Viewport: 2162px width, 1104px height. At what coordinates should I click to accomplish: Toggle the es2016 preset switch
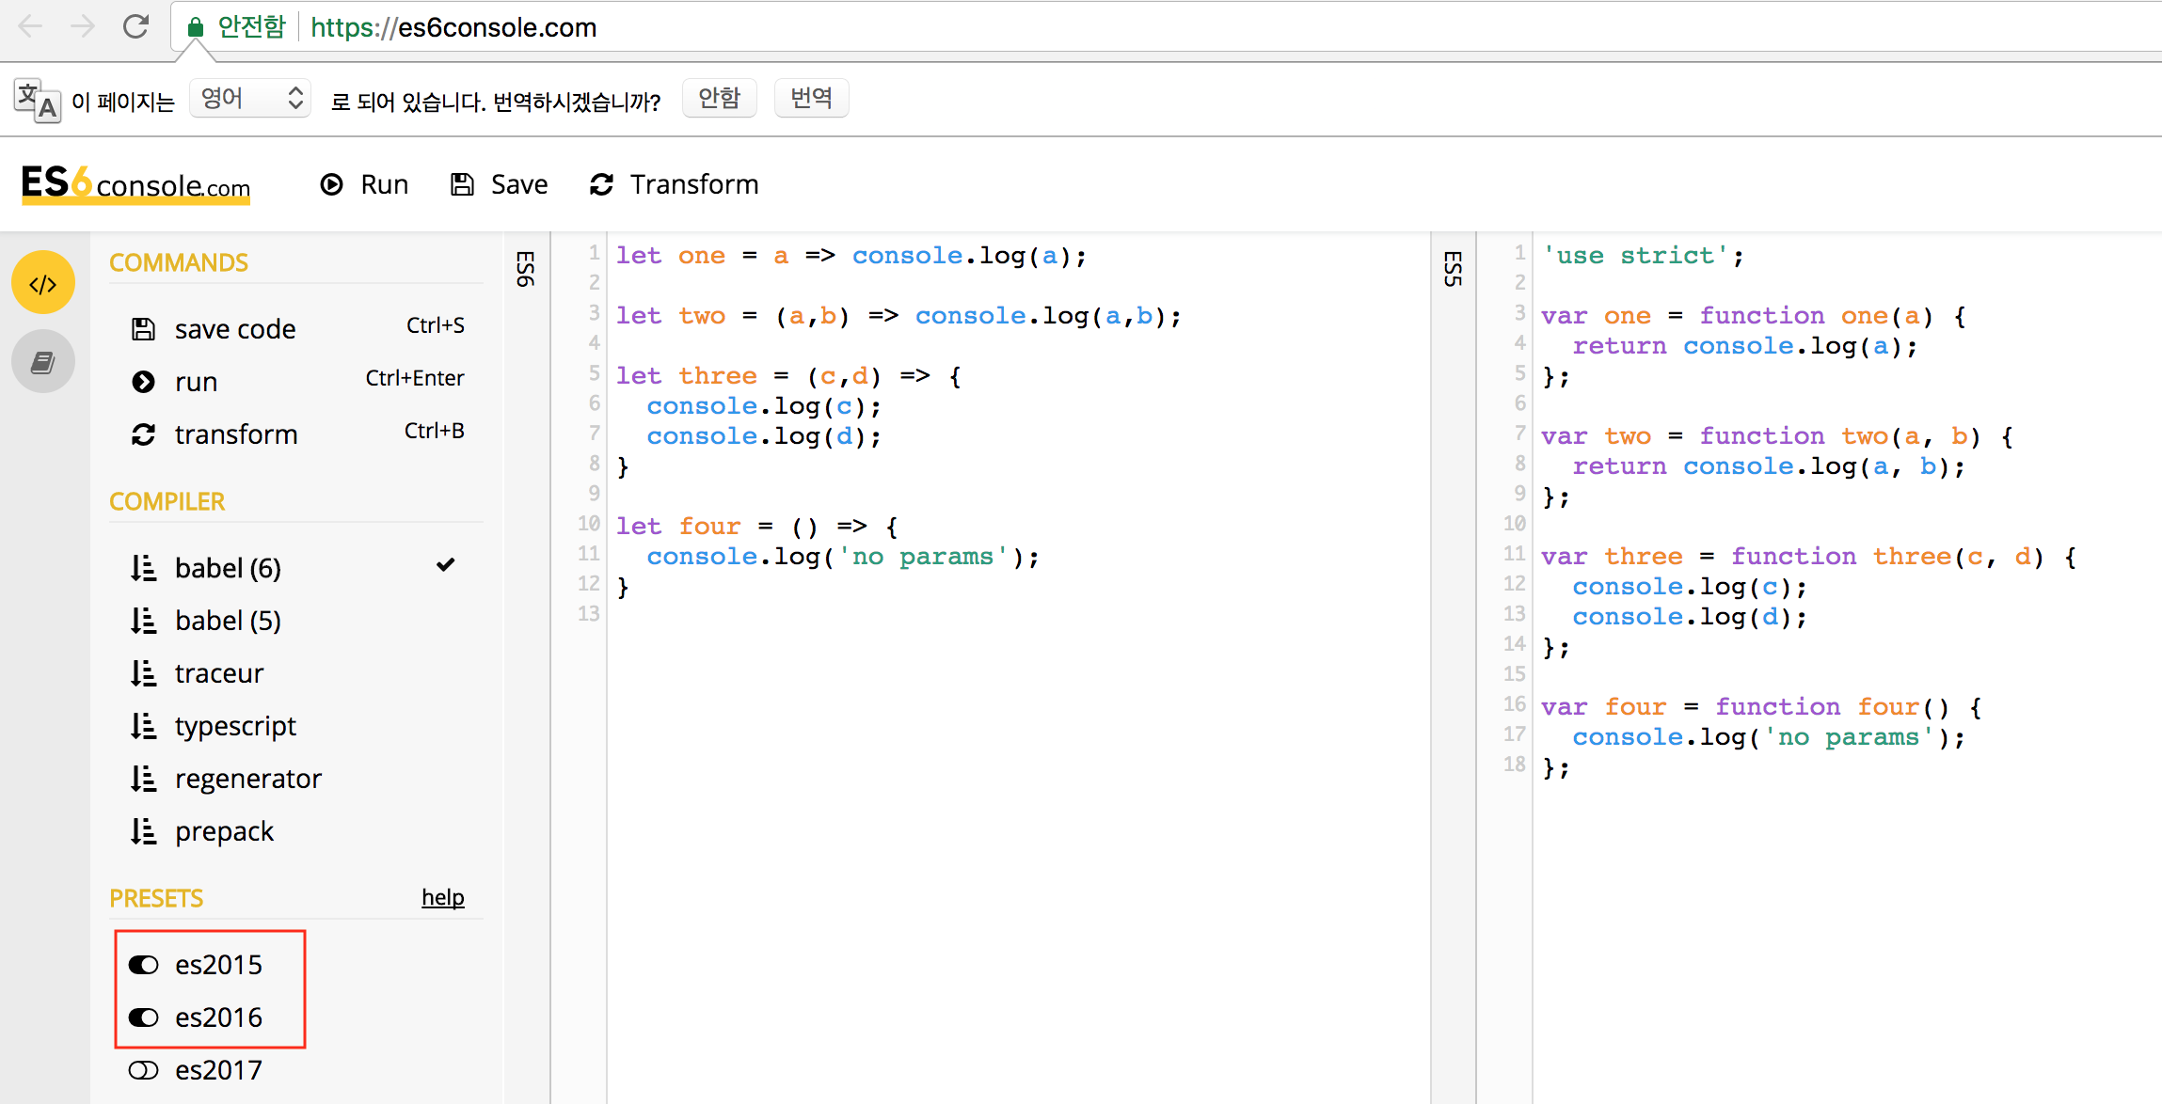[x=143, y=1017]
